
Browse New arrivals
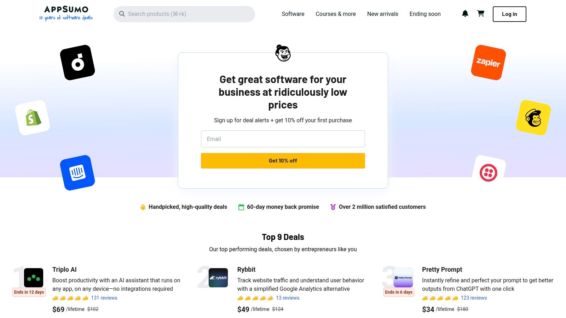point(382,14)
